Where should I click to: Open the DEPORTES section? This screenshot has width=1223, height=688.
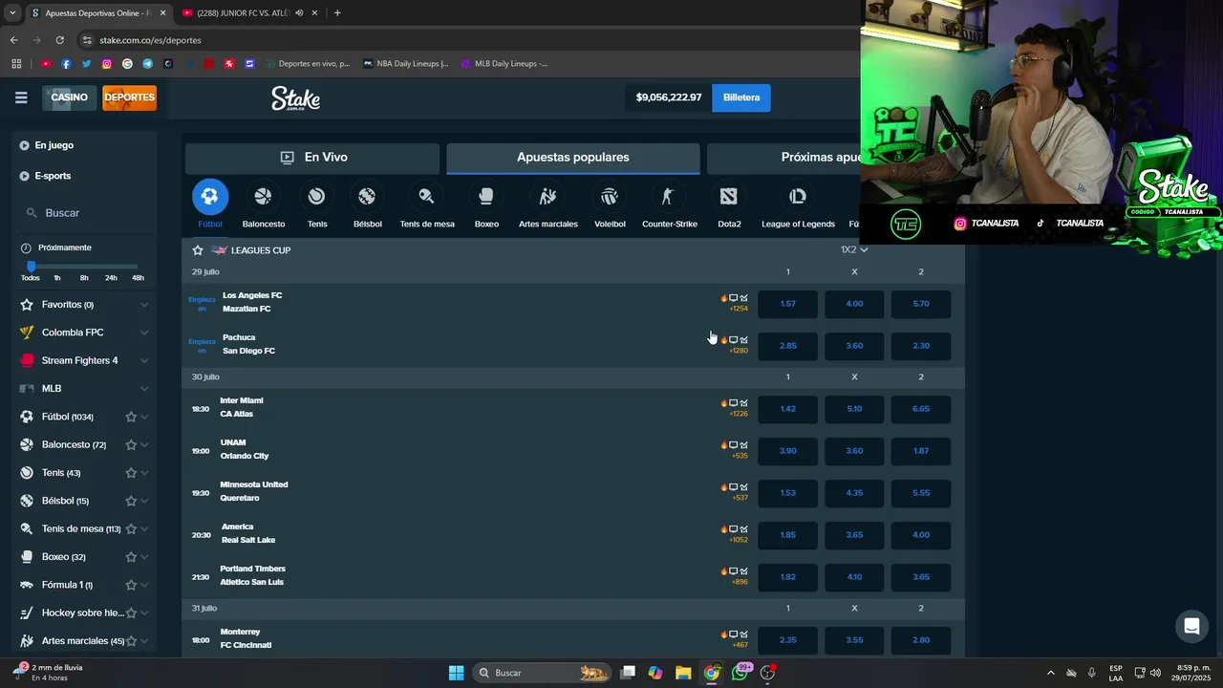coord(129,97)
